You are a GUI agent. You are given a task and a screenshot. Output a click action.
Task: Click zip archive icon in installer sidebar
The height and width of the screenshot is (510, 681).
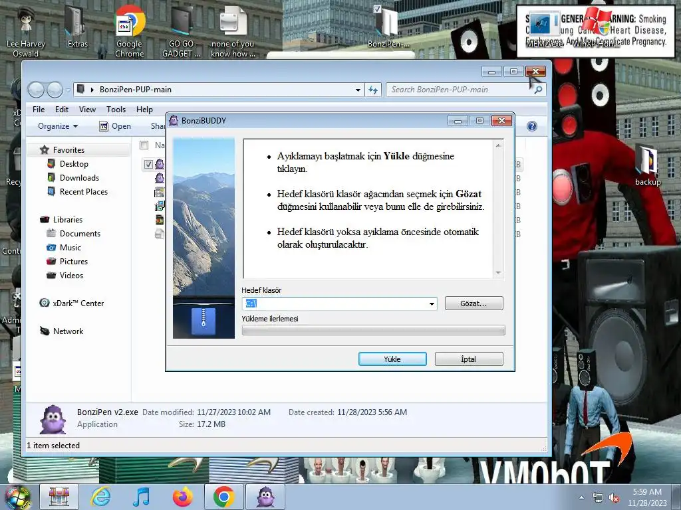point(204,321)
